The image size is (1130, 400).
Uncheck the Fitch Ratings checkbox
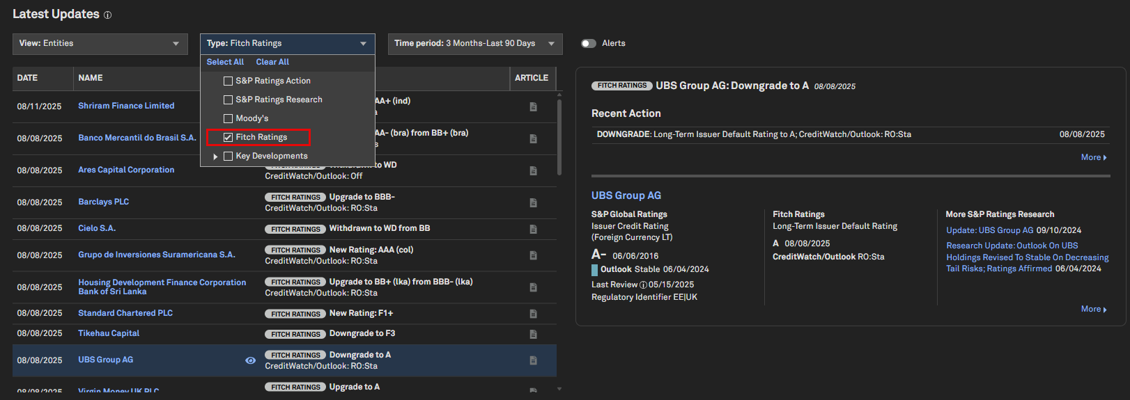[228, 138]
